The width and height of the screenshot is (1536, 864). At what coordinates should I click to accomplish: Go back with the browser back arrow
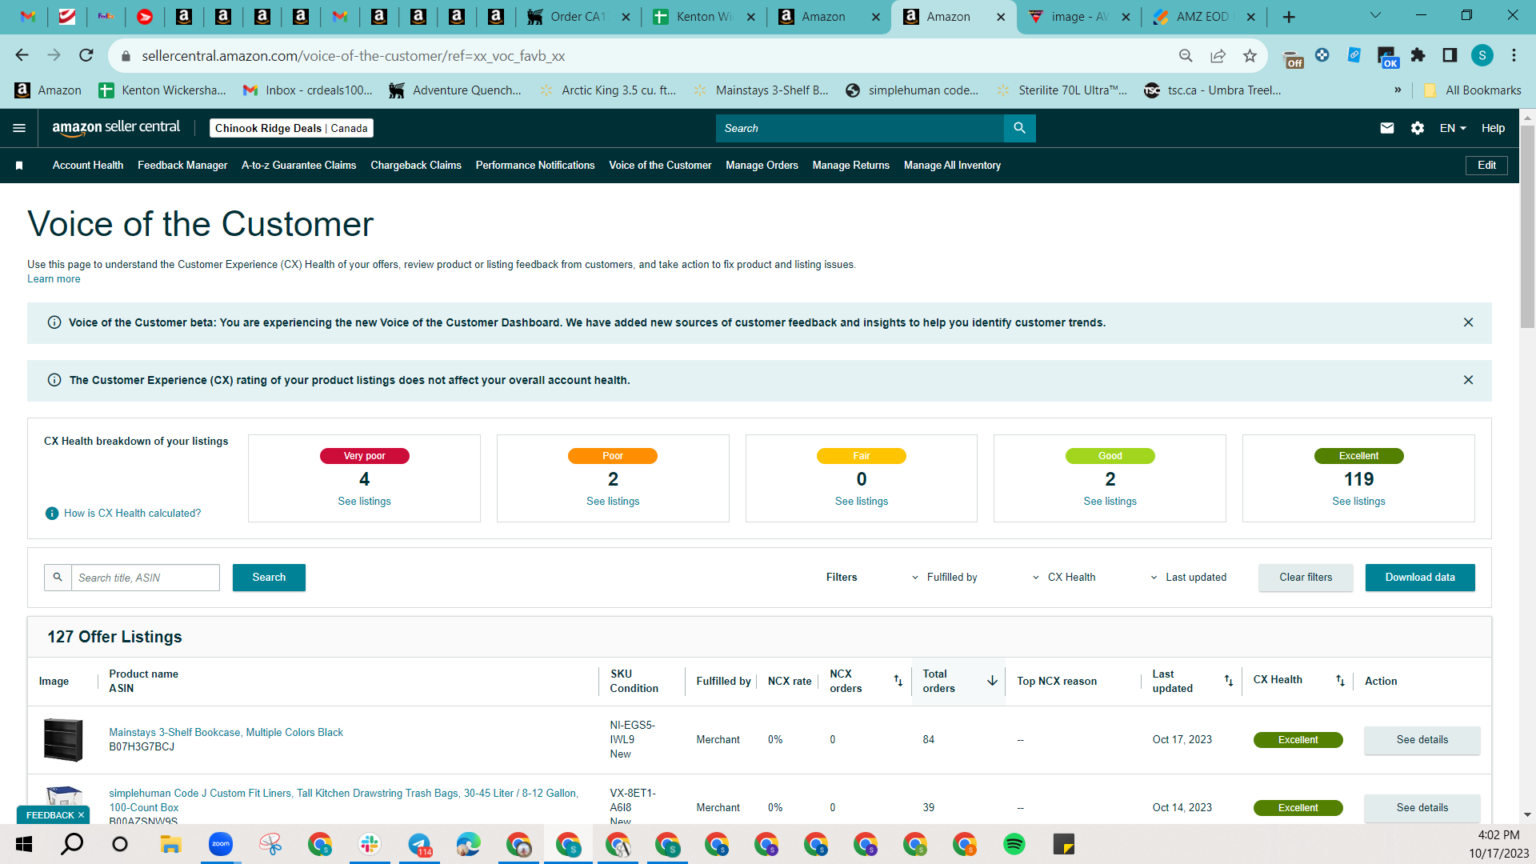click(x=22, y=55)
